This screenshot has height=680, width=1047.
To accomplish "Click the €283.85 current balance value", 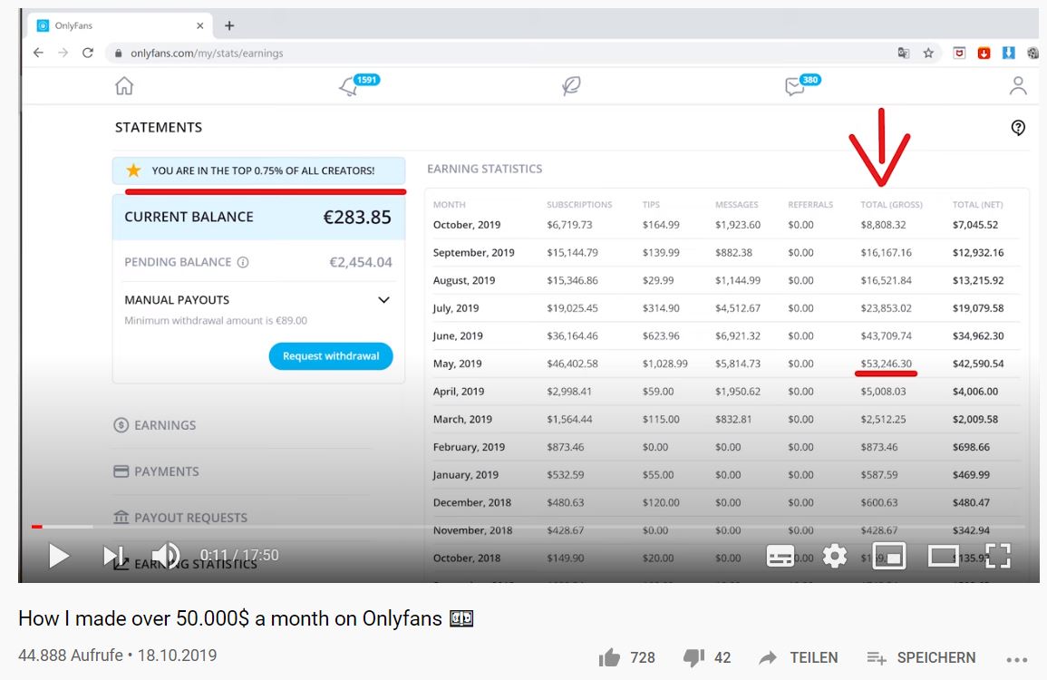I will coord(357,217).
